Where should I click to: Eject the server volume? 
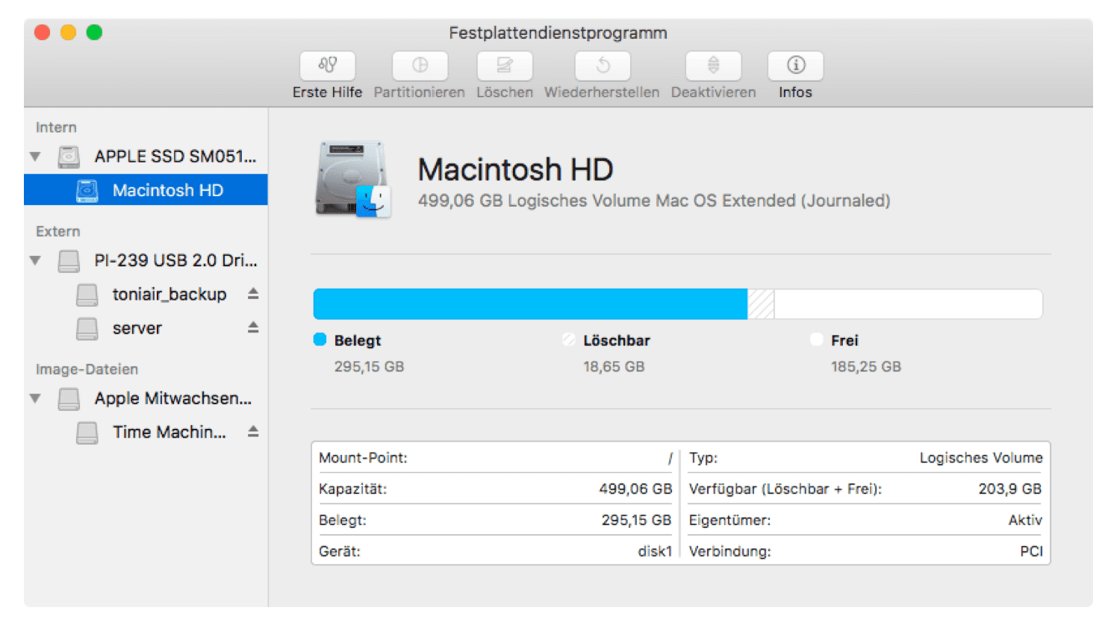click(253, 327)
